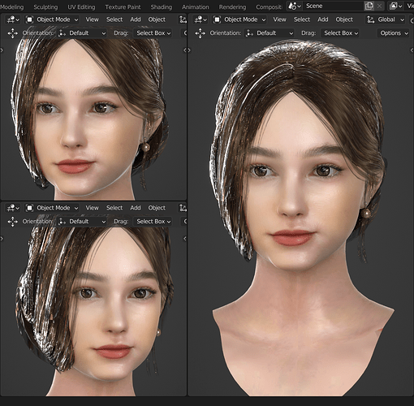Switch to the Sculpting workspace tab
The image size is (414, 406).
[45, 7]
